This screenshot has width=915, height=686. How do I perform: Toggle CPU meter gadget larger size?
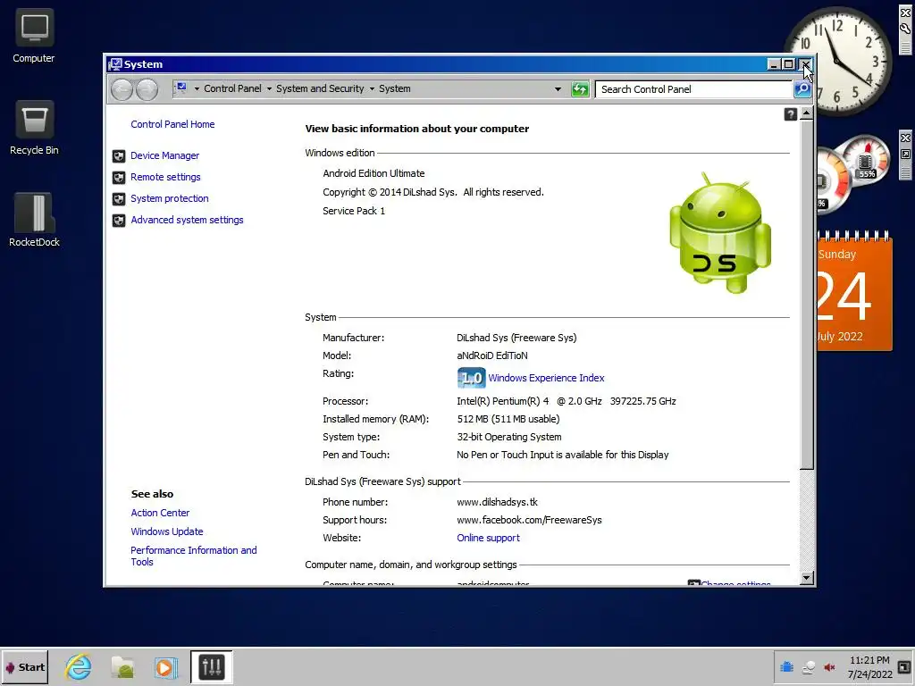click(905, 154)
